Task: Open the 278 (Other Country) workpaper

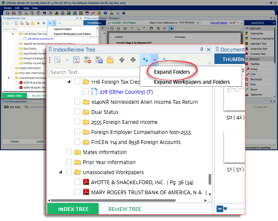Action: 126,92
